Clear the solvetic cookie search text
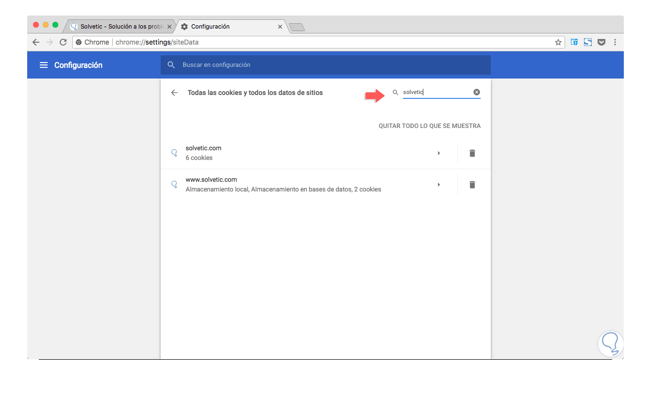 [477, 92]
